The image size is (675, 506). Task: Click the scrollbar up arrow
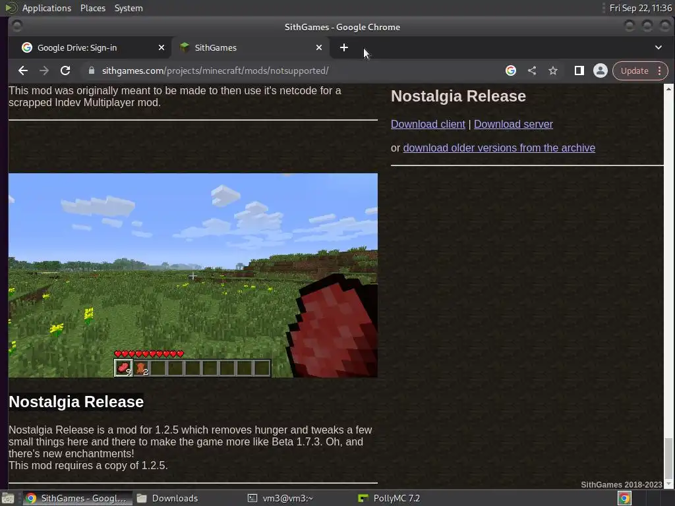[x=668, y=89]
